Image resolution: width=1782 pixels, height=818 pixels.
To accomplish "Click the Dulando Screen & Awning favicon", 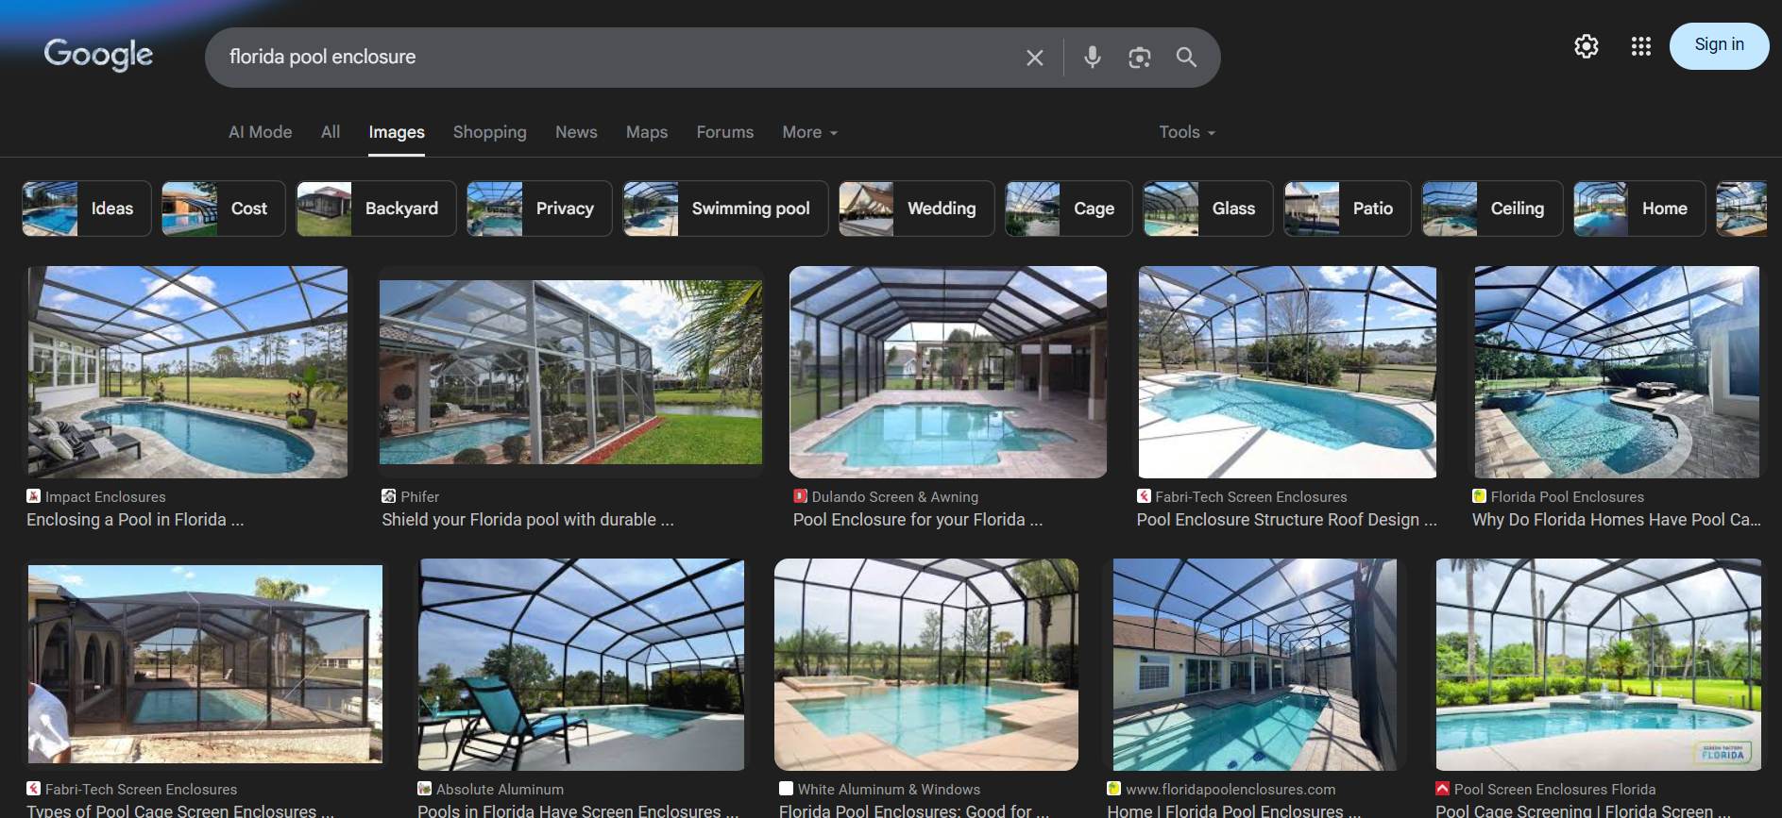I will coord(801,496).
